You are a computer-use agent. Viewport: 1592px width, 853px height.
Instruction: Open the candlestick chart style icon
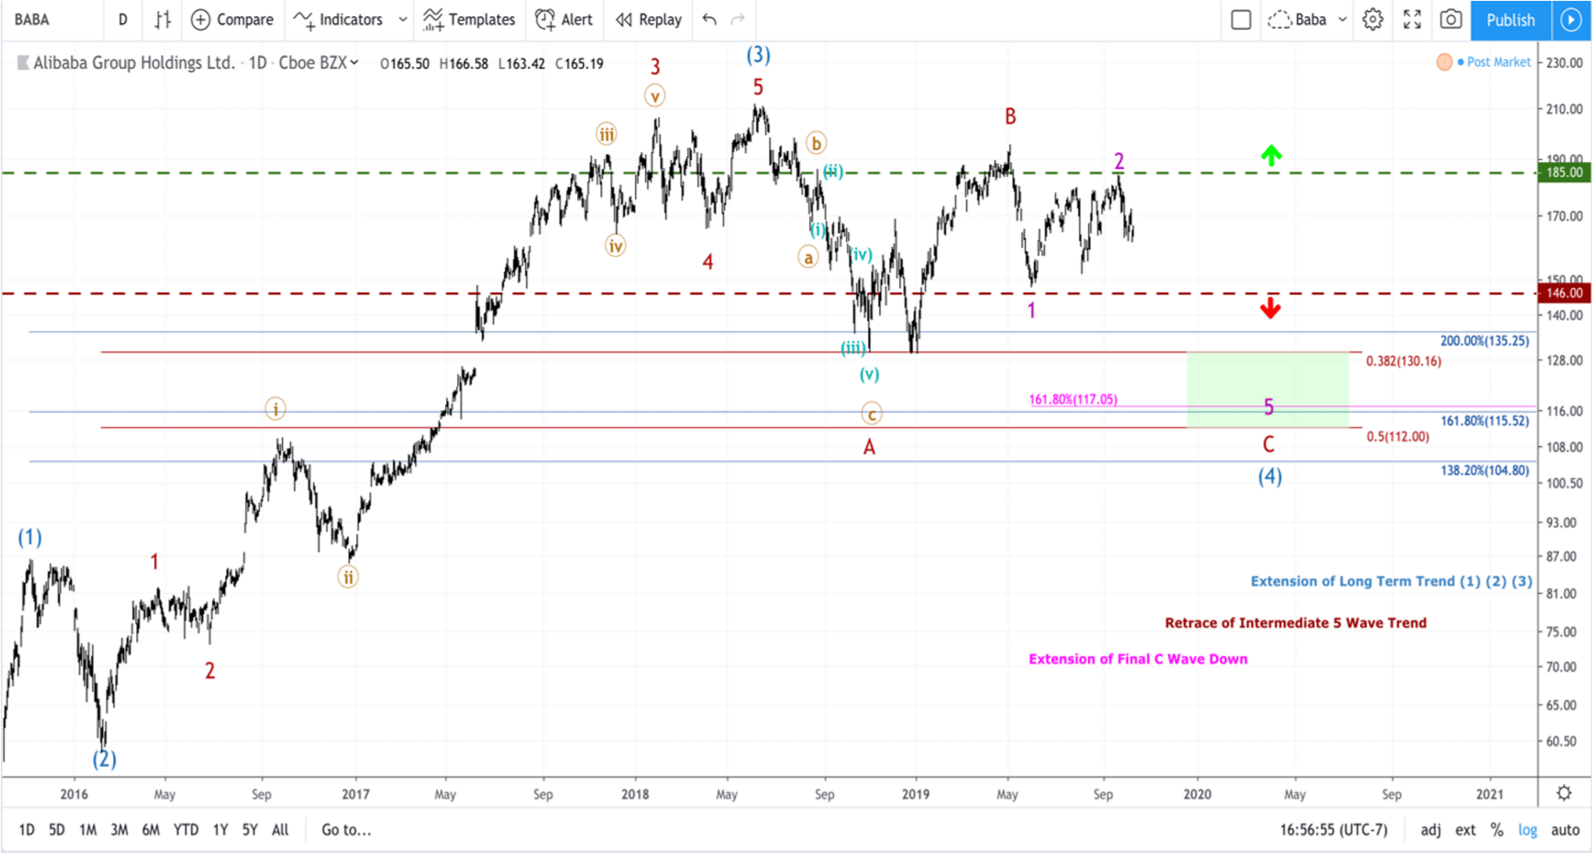click(162, 20)
